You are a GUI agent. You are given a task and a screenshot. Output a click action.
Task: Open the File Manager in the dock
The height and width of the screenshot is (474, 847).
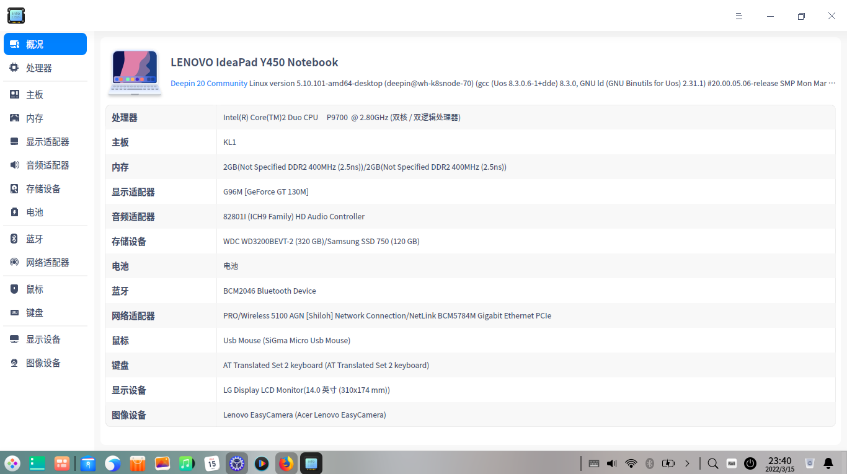88,463
